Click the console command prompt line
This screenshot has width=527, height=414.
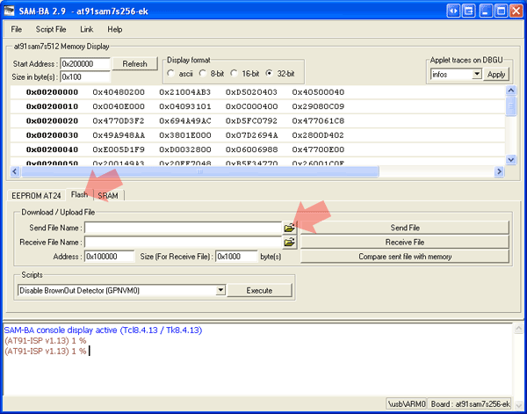47,351
